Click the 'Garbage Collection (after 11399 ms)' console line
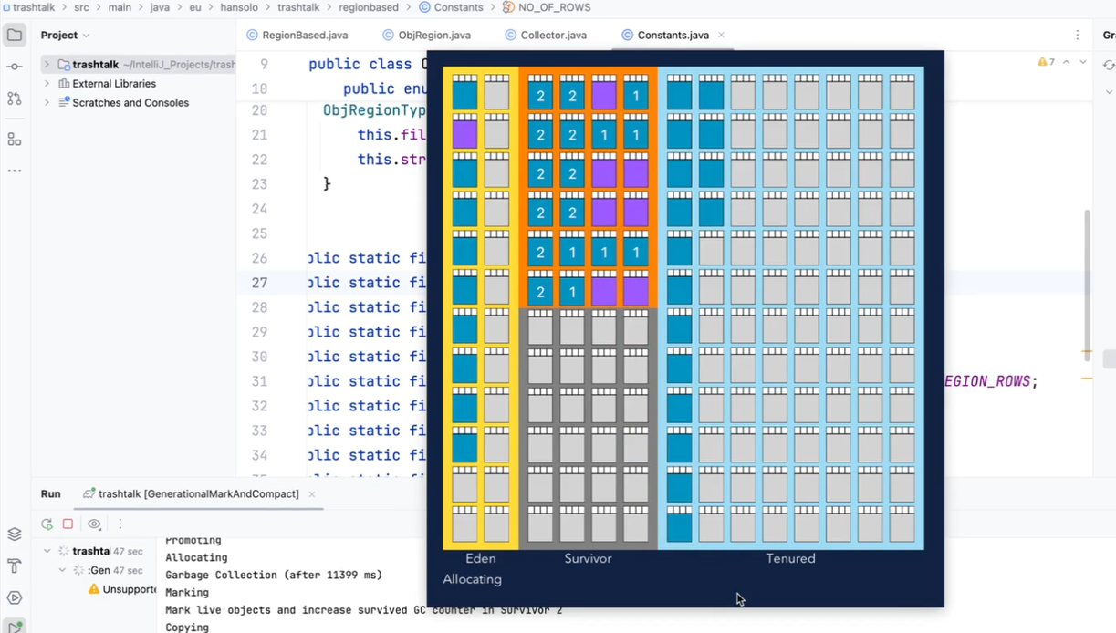The width and height of the screenshot is (1116, 633). point(274,576)
